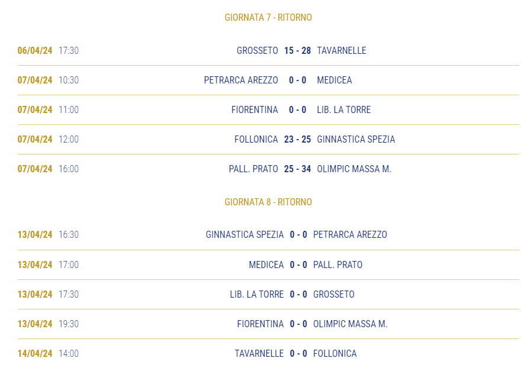Click the Follonica 23 - 25 score
This screenshot has width=521, height=371.
point(297,139)
